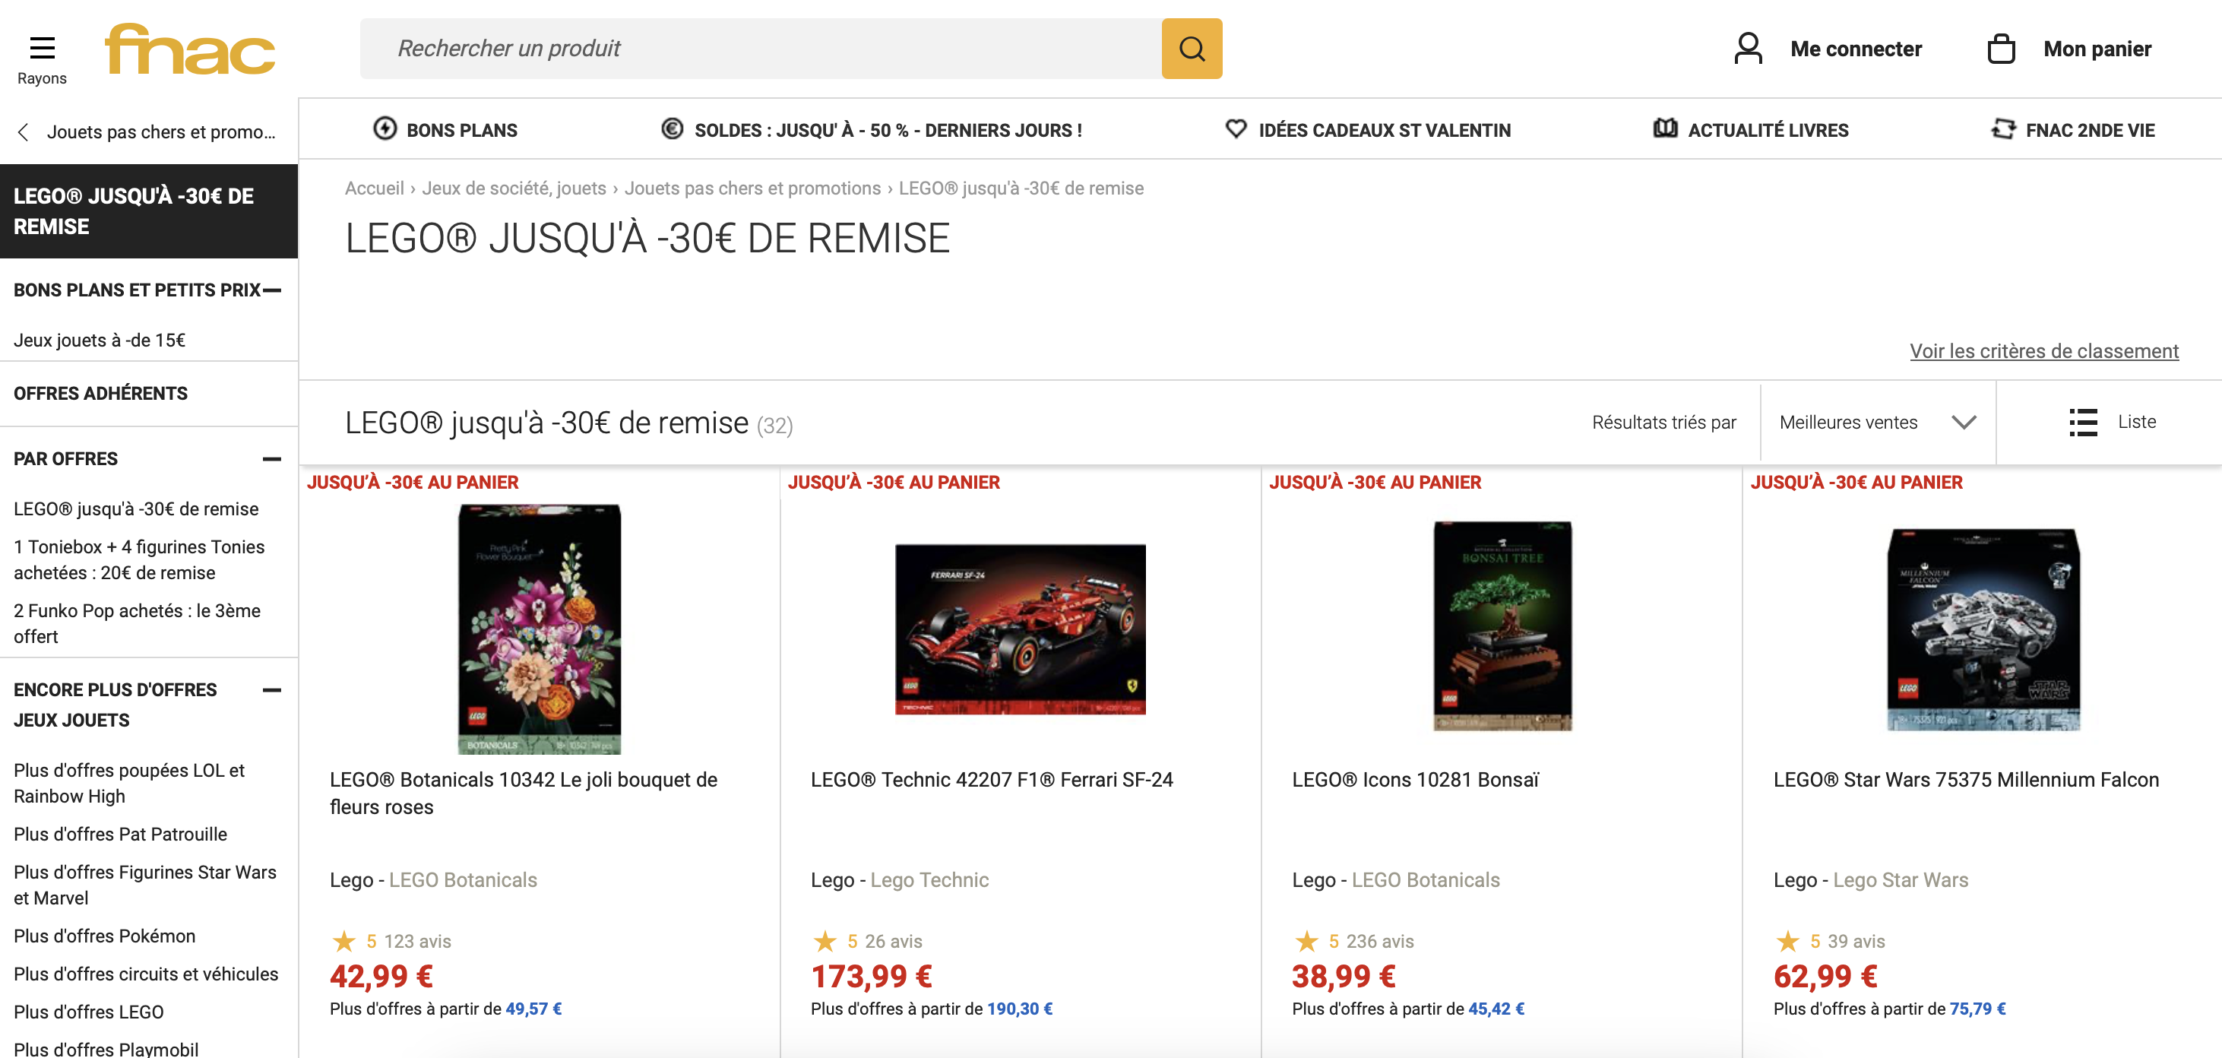Open the Me connecter account icon
This screenshot has height=1058, width=2222.
coord(1750,49)
